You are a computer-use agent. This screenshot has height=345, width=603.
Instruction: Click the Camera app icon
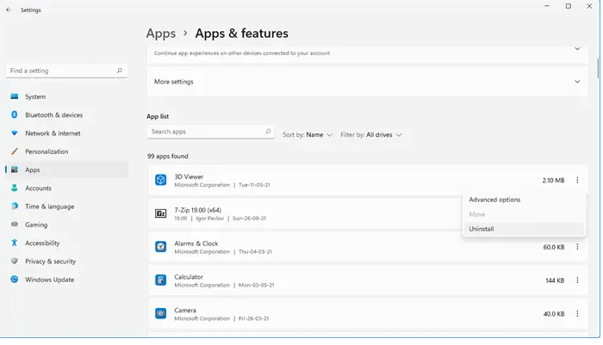(x=161, y=313)
